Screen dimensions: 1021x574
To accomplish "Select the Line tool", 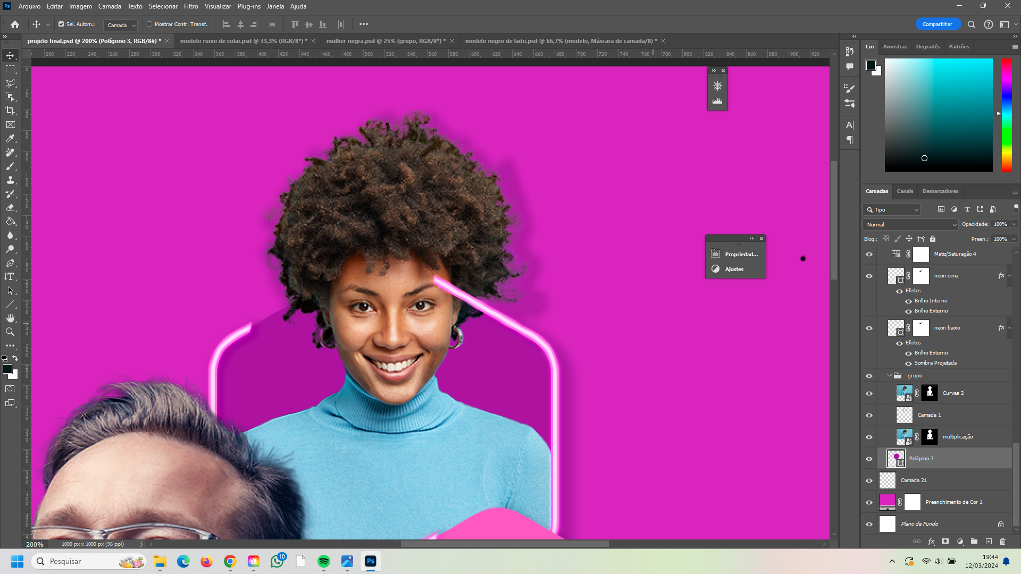I will tap(10, 304).
